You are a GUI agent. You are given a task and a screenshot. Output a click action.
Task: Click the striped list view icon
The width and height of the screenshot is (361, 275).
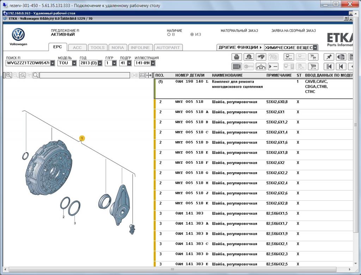[237, 67]
